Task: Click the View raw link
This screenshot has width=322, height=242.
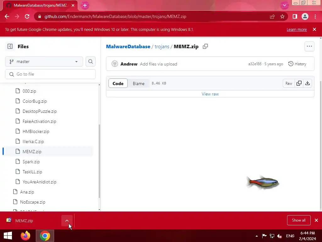Action: click(x=210, y=94)
